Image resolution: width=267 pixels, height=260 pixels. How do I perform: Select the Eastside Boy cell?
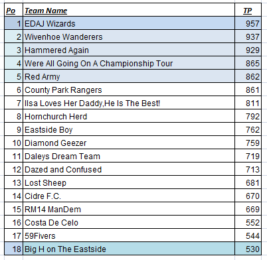129,129
